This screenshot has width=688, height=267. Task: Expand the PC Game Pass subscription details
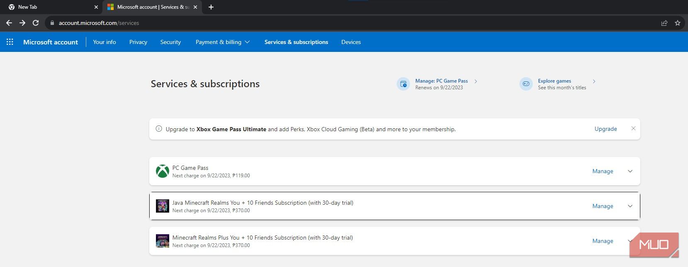click(x=630, y=171)
